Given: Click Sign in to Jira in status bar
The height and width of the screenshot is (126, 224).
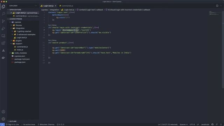Looking at the screenshot, I should point(13,125).
